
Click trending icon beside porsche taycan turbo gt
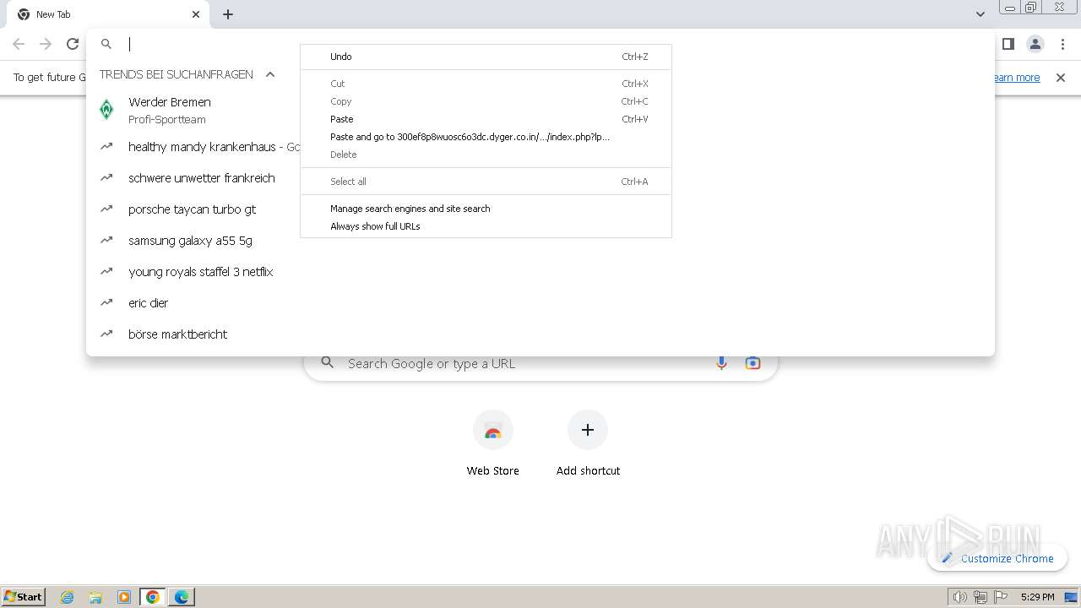(106, 209)
